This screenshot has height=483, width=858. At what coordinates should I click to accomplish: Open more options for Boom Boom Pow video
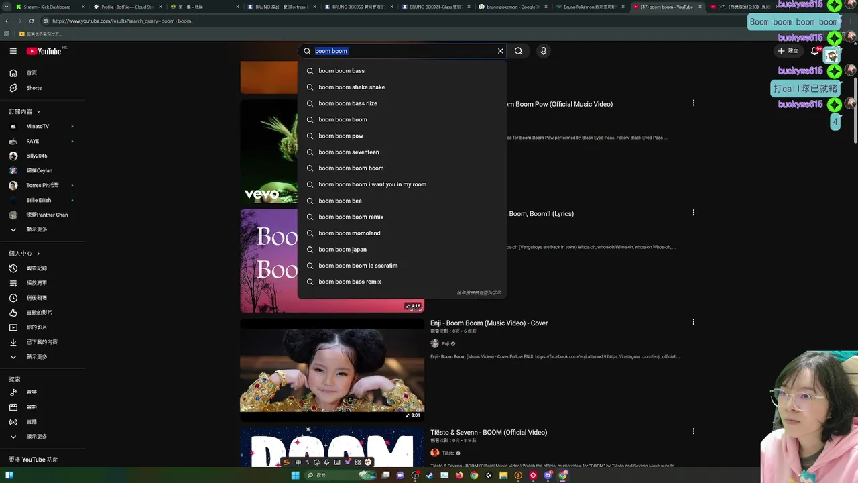tap(693, 103)
